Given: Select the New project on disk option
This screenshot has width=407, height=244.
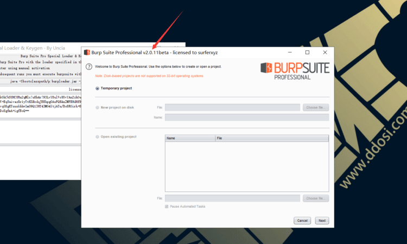Looking at the screenshot, I should [97, 107].
